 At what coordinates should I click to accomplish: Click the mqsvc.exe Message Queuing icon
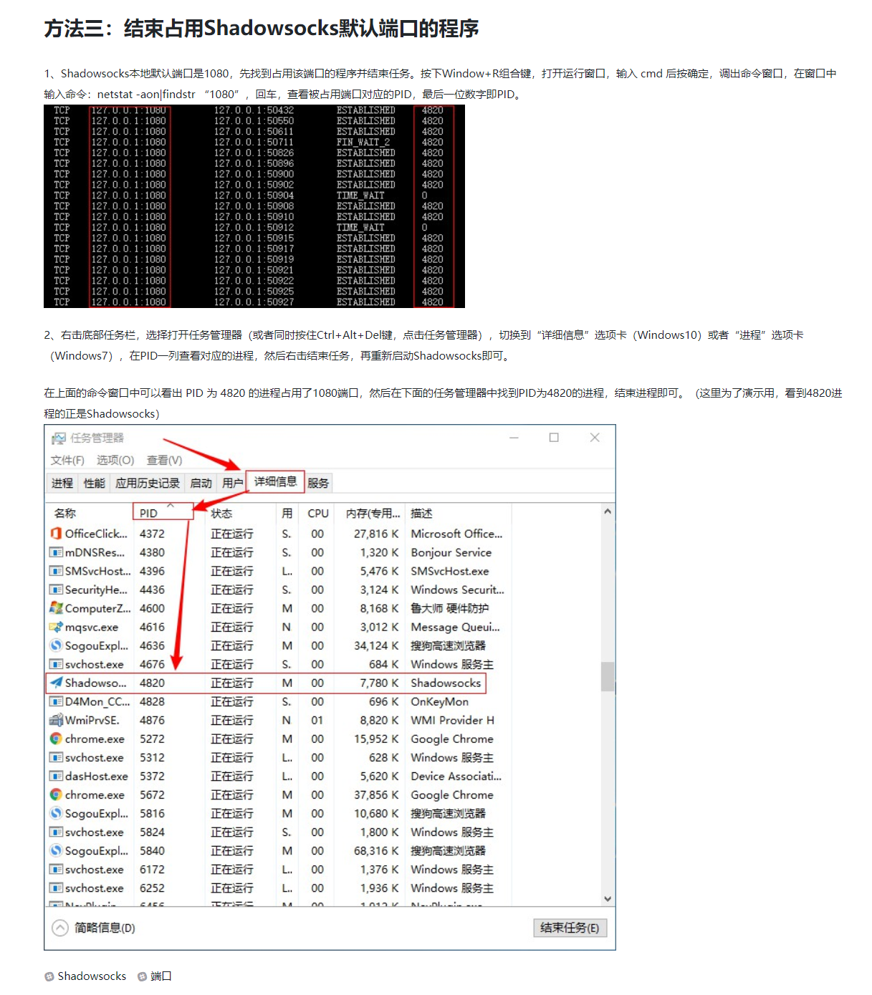click(56, 627)
